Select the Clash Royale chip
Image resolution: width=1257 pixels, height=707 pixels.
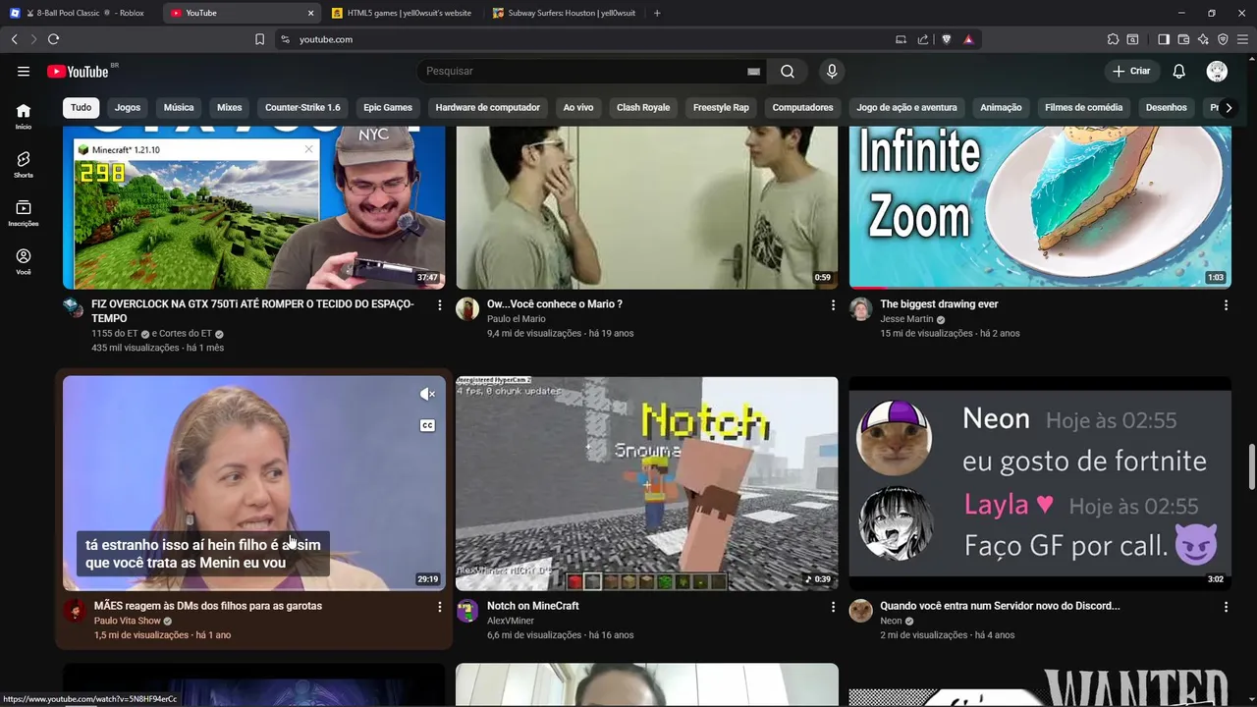click(643, 108)
